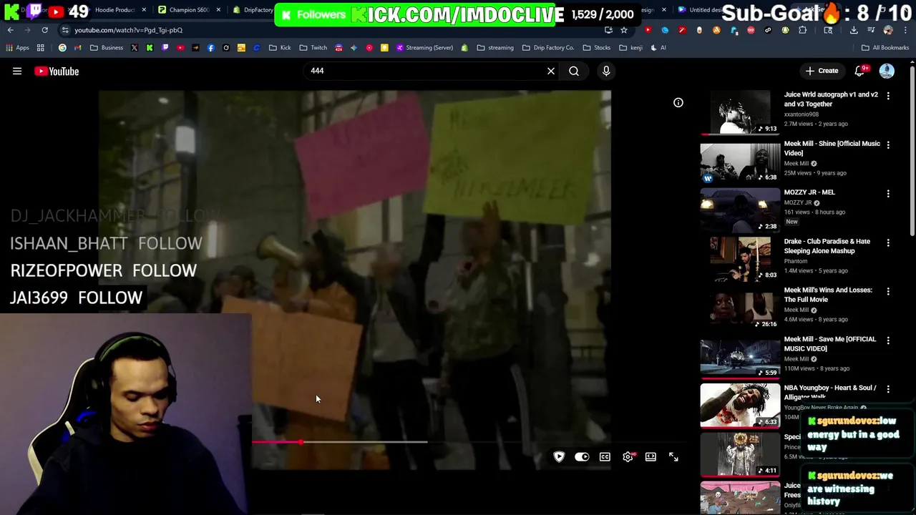Enter full screen in the video player
Viewport: 916px width, 515px height.
(673, 457)
